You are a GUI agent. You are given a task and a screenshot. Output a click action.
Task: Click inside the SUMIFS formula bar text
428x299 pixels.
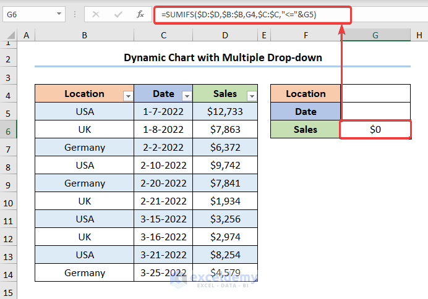[238, 15]
